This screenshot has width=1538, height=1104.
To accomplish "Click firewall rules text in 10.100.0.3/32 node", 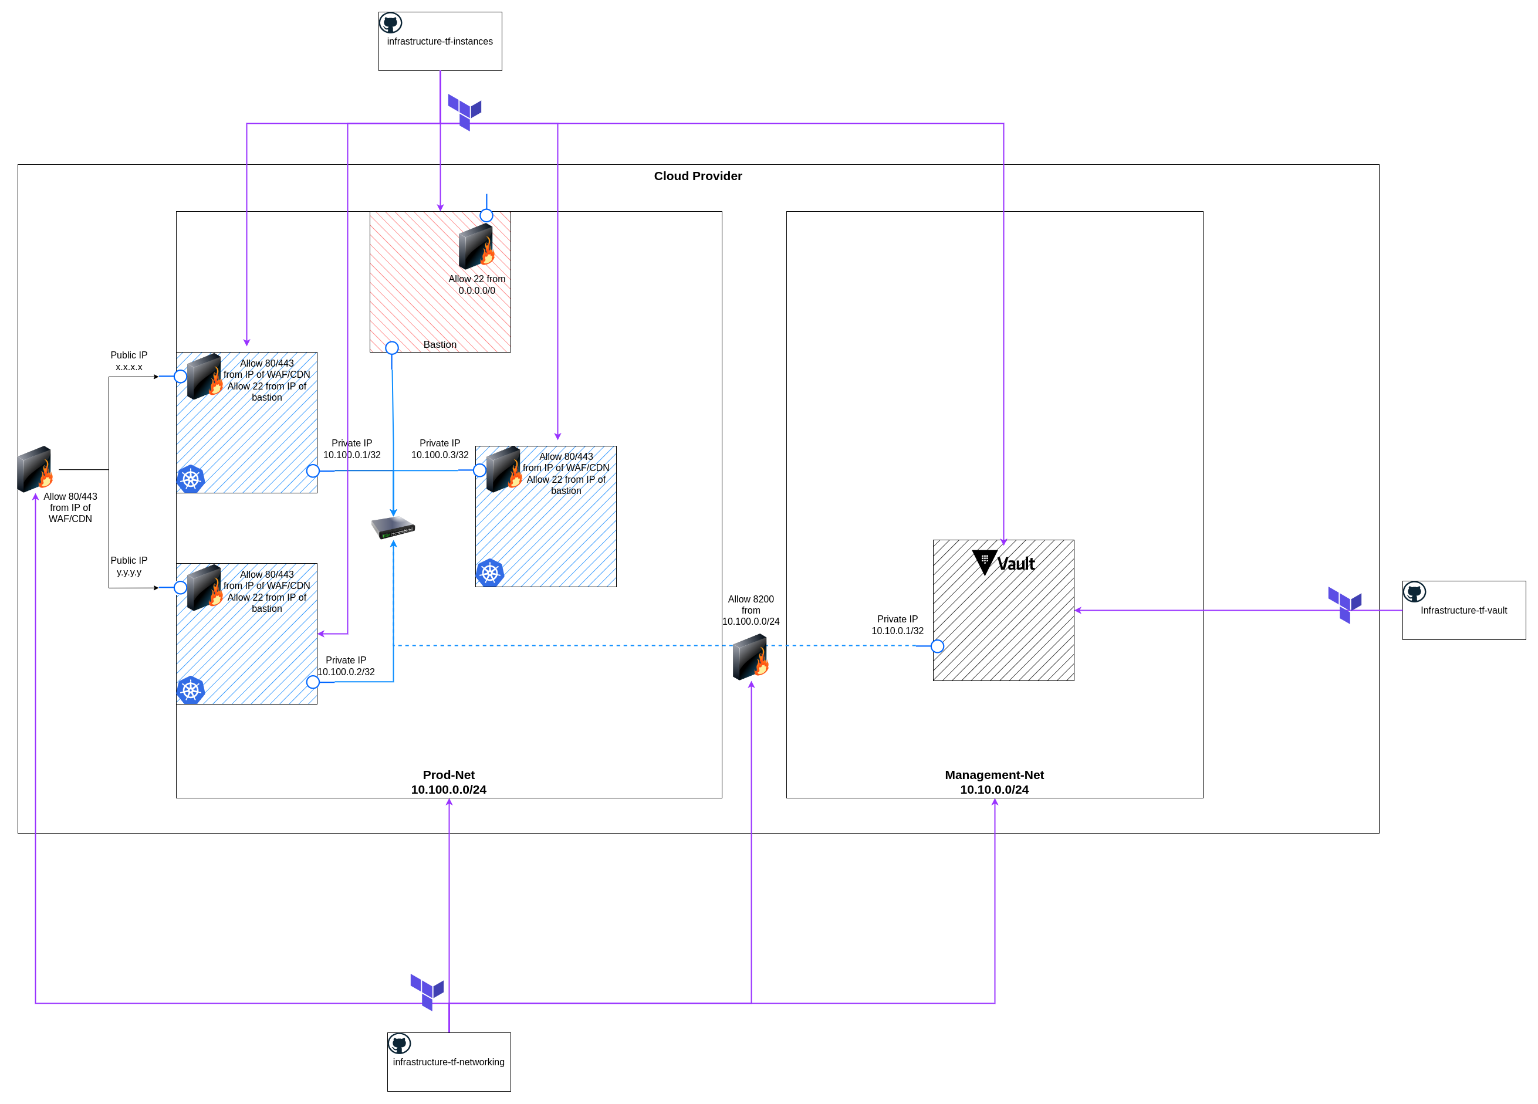I will click(x=566, y=474).
